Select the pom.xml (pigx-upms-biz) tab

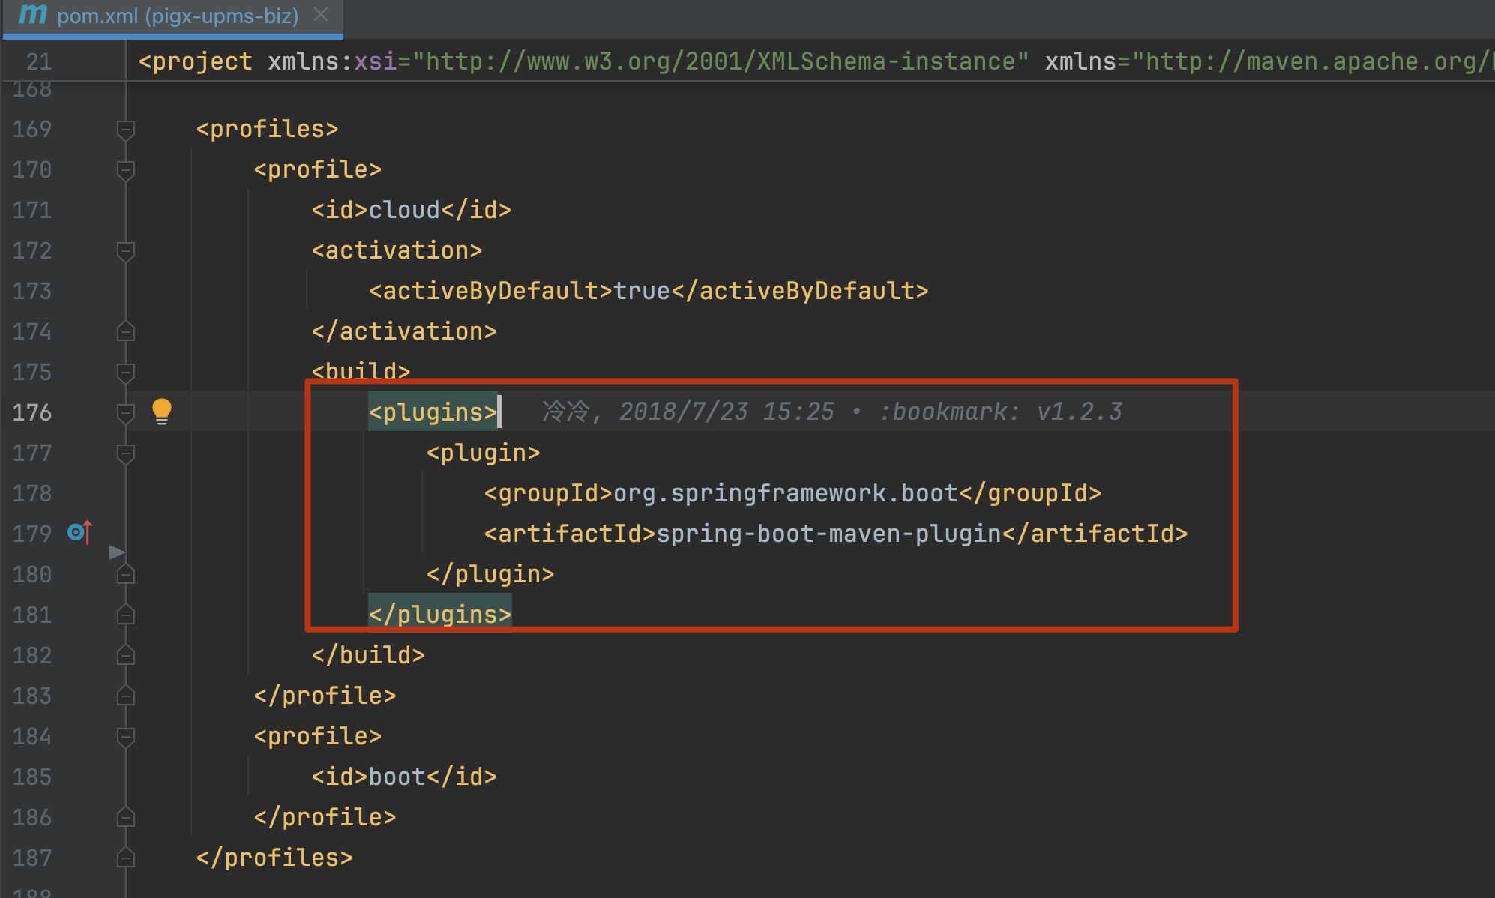(178, 16)
